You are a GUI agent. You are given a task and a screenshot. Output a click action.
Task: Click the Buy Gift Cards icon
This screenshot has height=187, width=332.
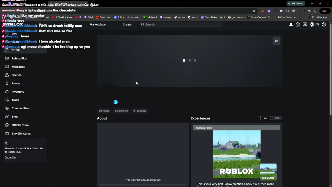pos(7,133)
